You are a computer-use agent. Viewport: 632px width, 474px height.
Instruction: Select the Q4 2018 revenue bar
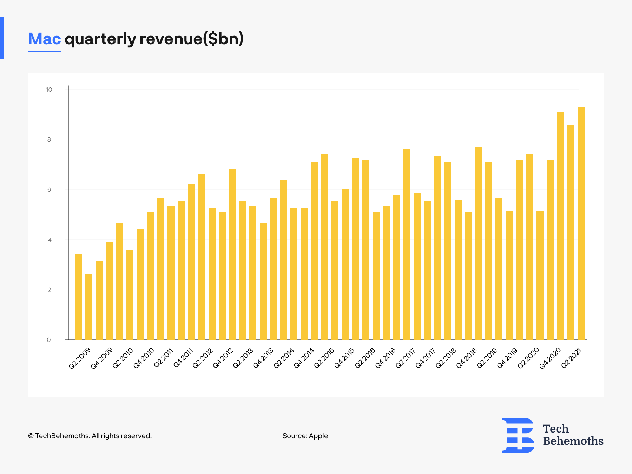(x=479, y=244)
